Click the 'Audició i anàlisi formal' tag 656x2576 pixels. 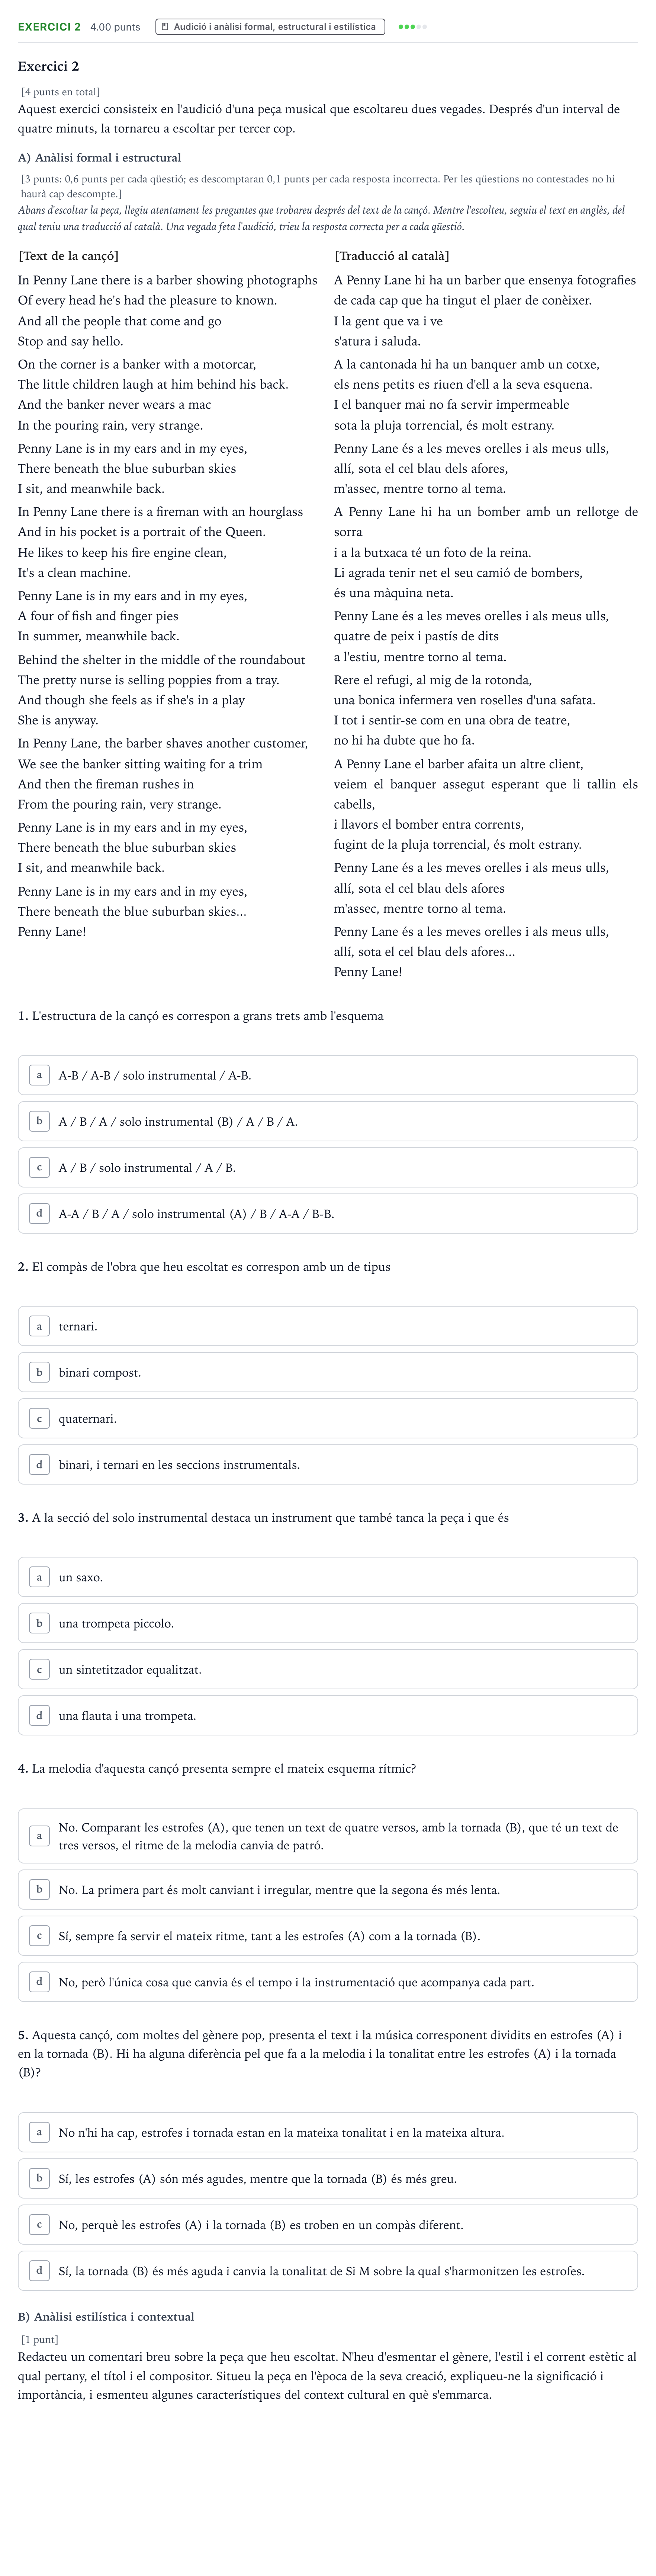point(271,27)
